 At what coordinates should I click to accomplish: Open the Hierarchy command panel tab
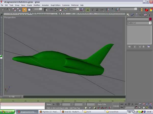[x=137, y=15]
